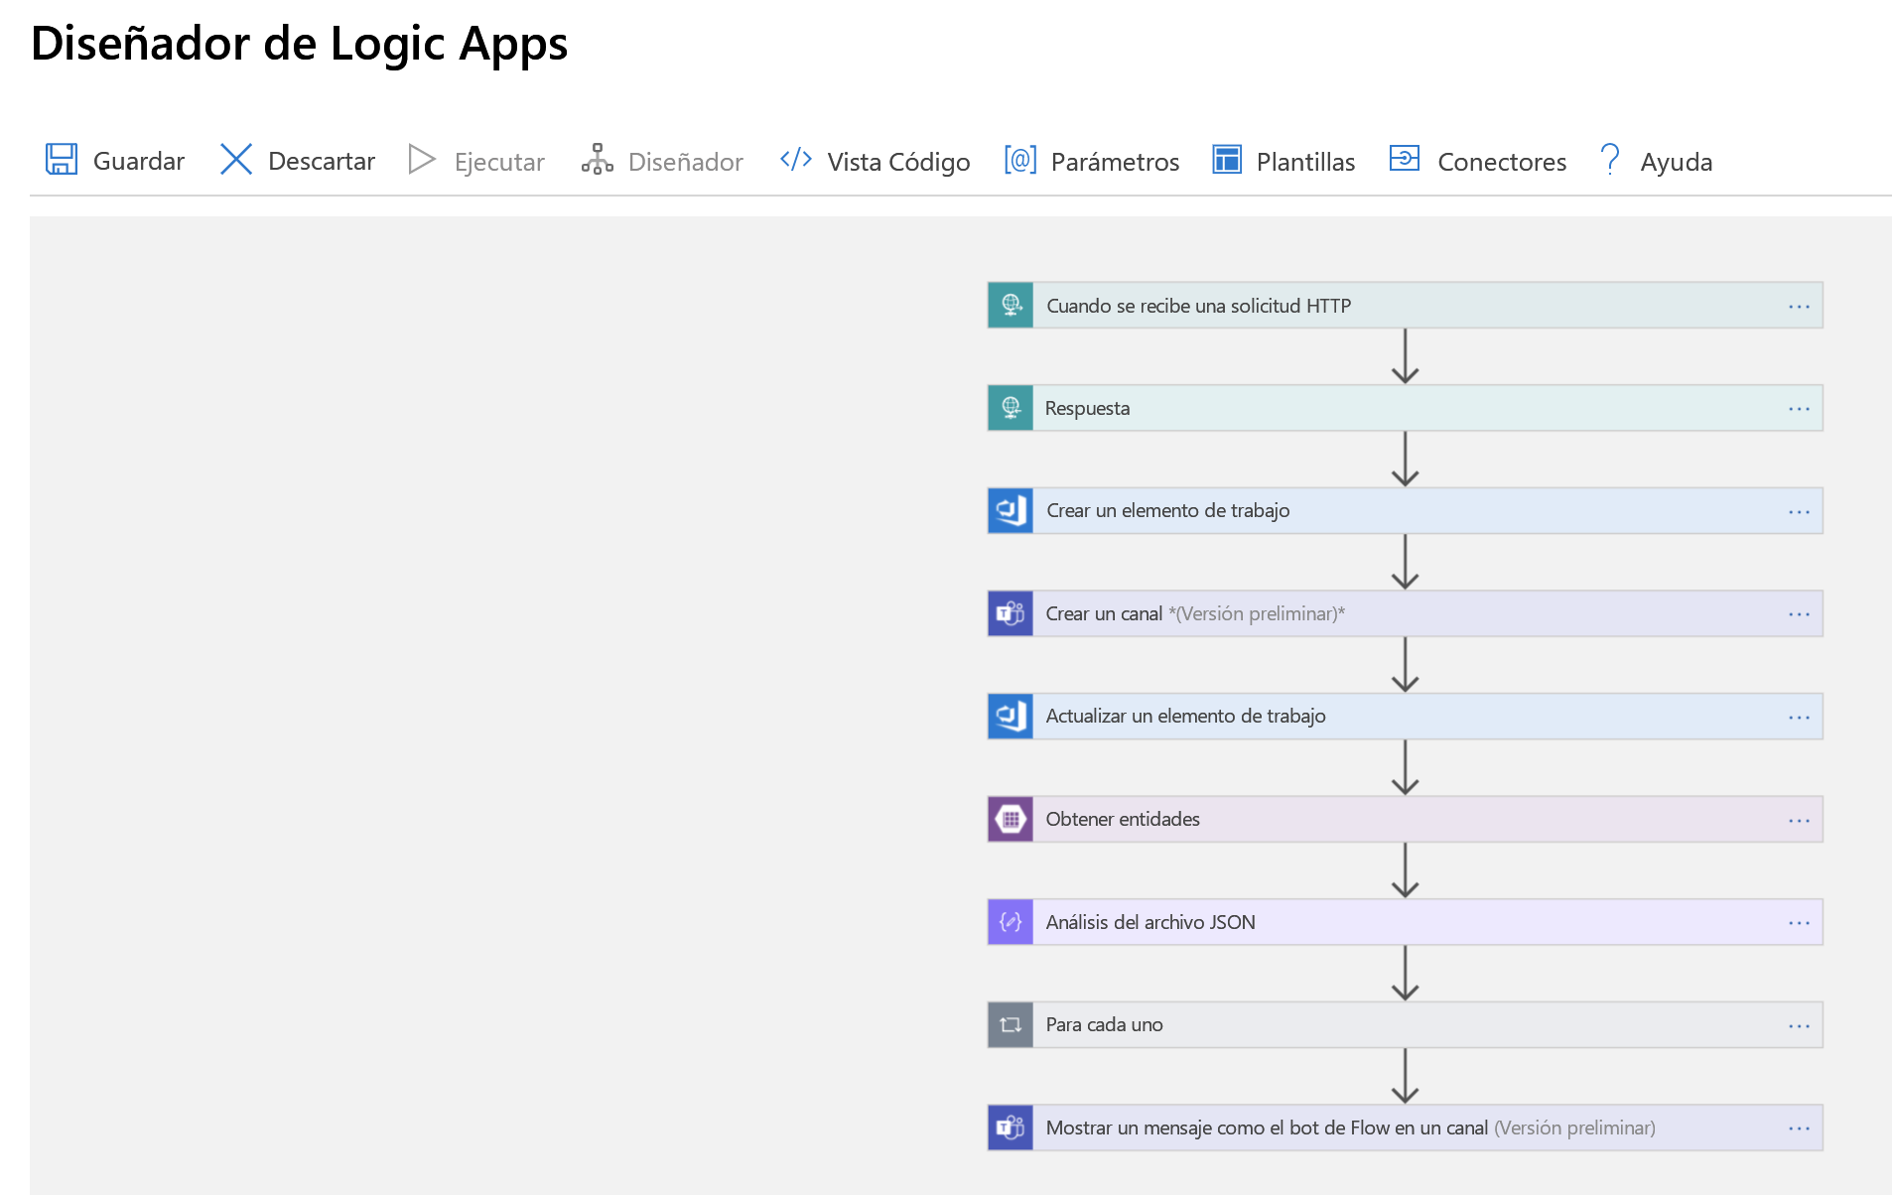1892x1195 pixels.
Task: Open ellipsis menu for 'Análisis del archivo JSON'
Action: click(1799, 923)
